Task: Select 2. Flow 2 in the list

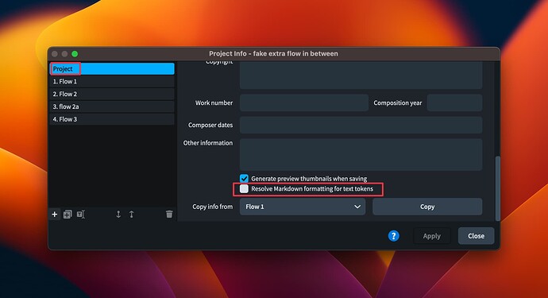Action: [x=112, y=94]
